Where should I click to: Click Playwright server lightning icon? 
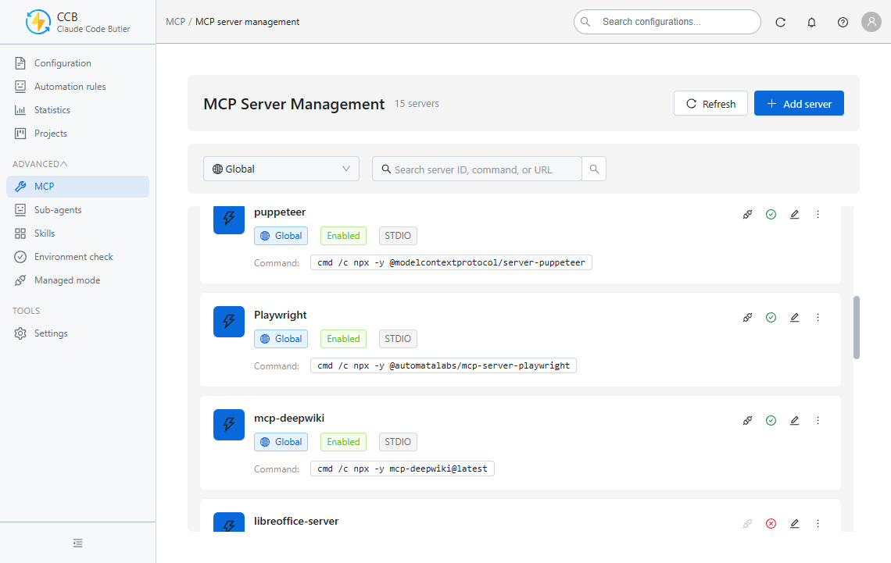point(229,322)
